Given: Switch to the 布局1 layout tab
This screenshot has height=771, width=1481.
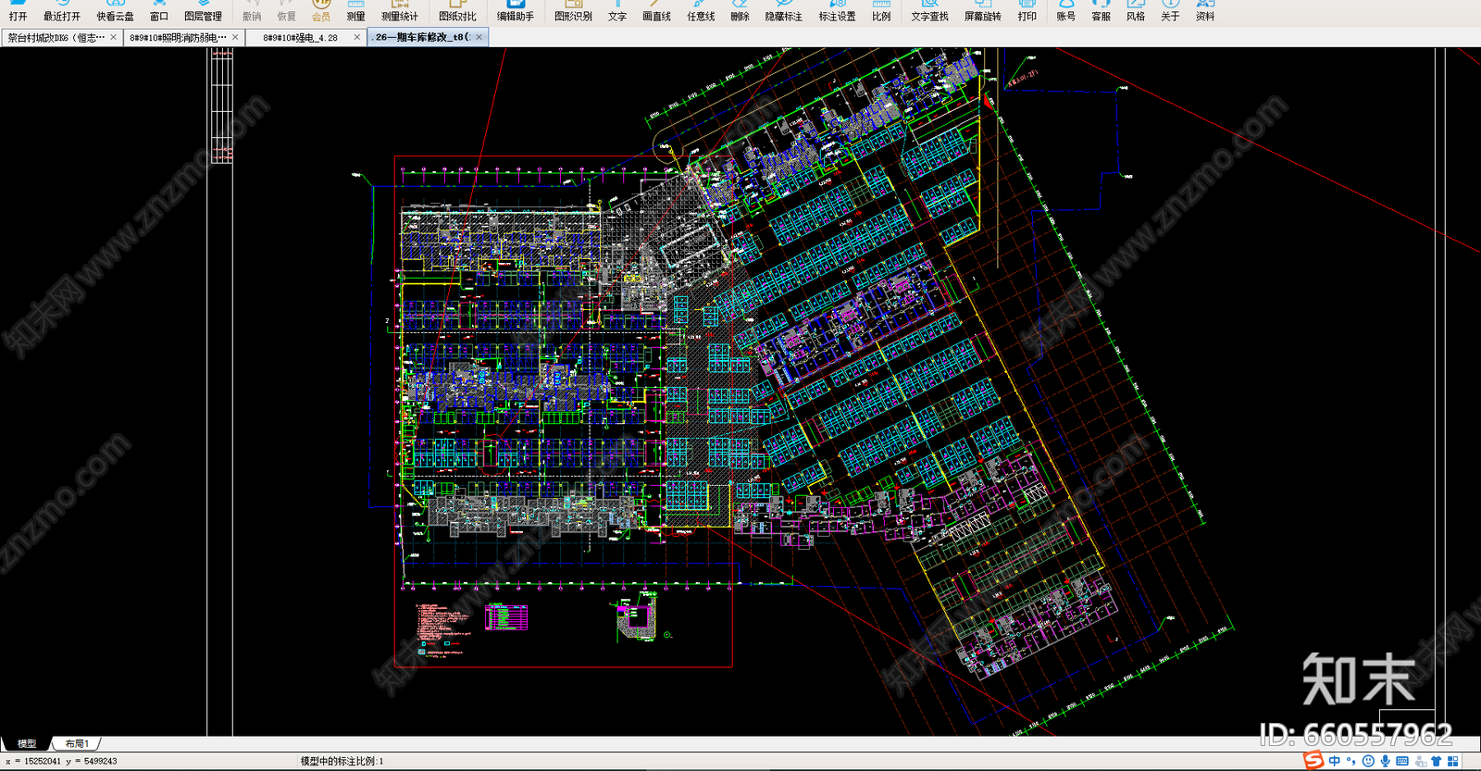Looking at the screenshot, I should 77,743.
